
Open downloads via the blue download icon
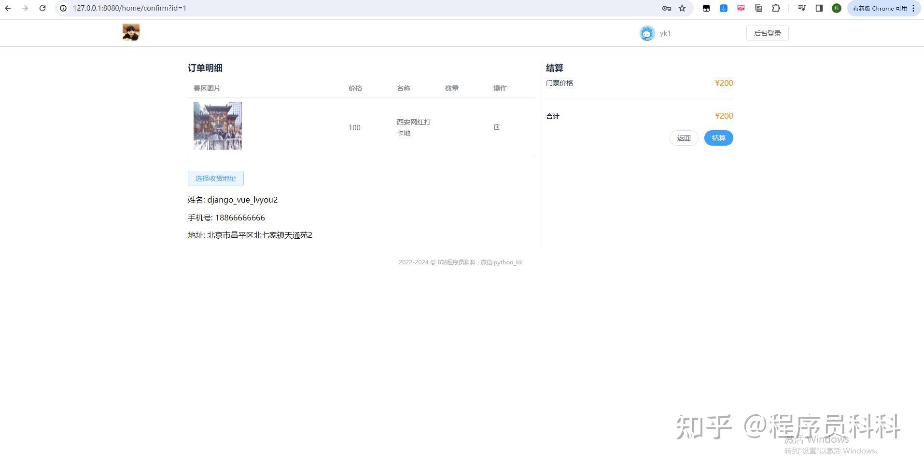723,8
